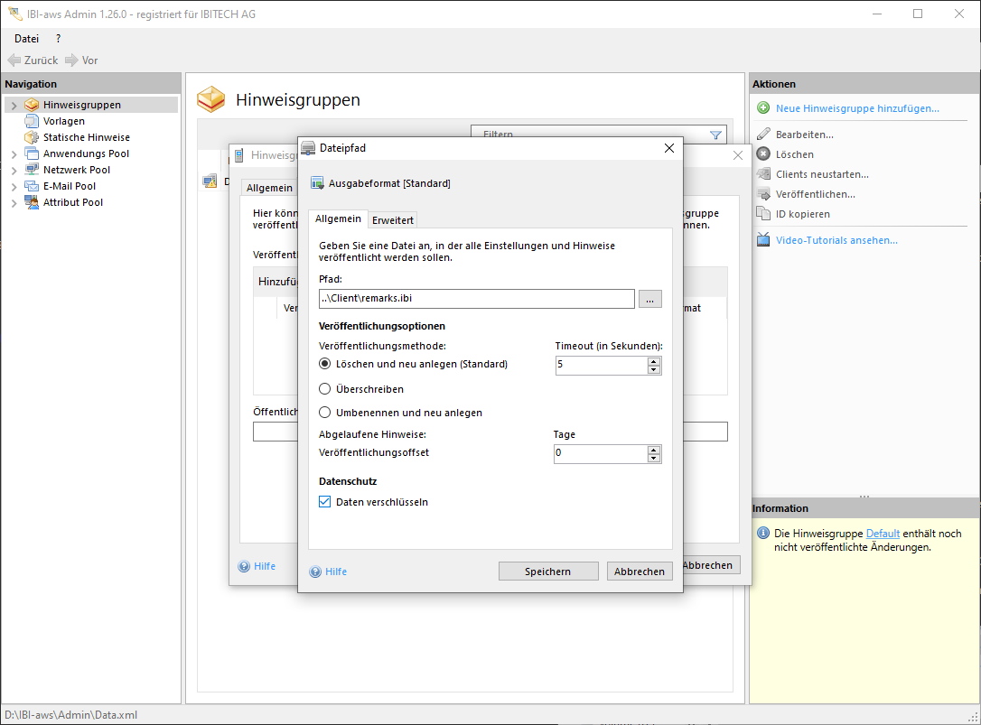Screen dimensions: 981x725
Task: Select Überschreiben publishing method
Action: click(325, 389)
